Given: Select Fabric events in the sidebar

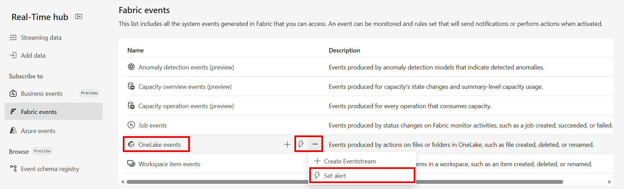Looking at the screenshot, I should (39, 112).
